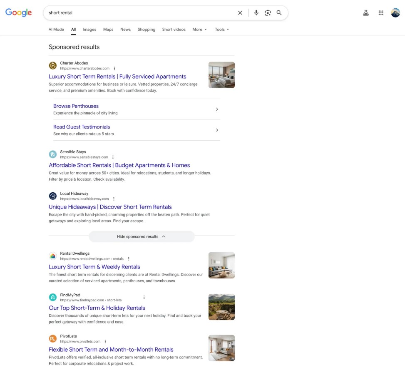Open the three-dot menu for Charter Abodes
The image size is (405, 375).
pyautogui.click(x=114, y=68)
